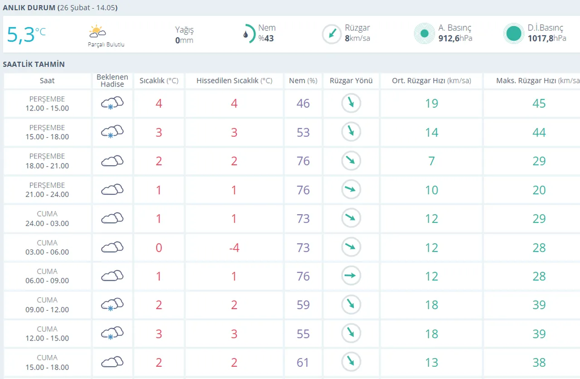580x379 pixels.
Task: Click the D.İ.Basınç pressure icon
Action: click(513, 34)
